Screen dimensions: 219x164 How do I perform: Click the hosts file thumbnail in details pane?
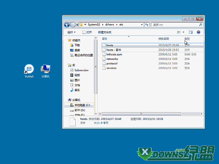[x=72, y=122]
